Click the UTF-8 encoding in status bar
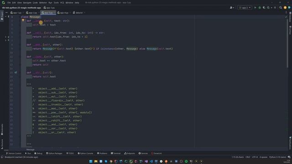Screen dimensions: 292x164 (x=255, y=157)
